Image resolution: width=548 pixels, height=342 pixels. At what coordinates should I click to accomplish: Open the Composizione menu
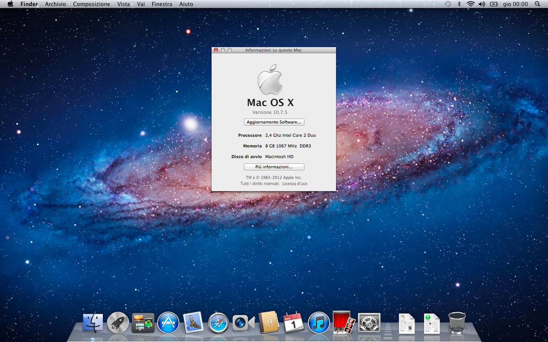(x=91, y=4)
